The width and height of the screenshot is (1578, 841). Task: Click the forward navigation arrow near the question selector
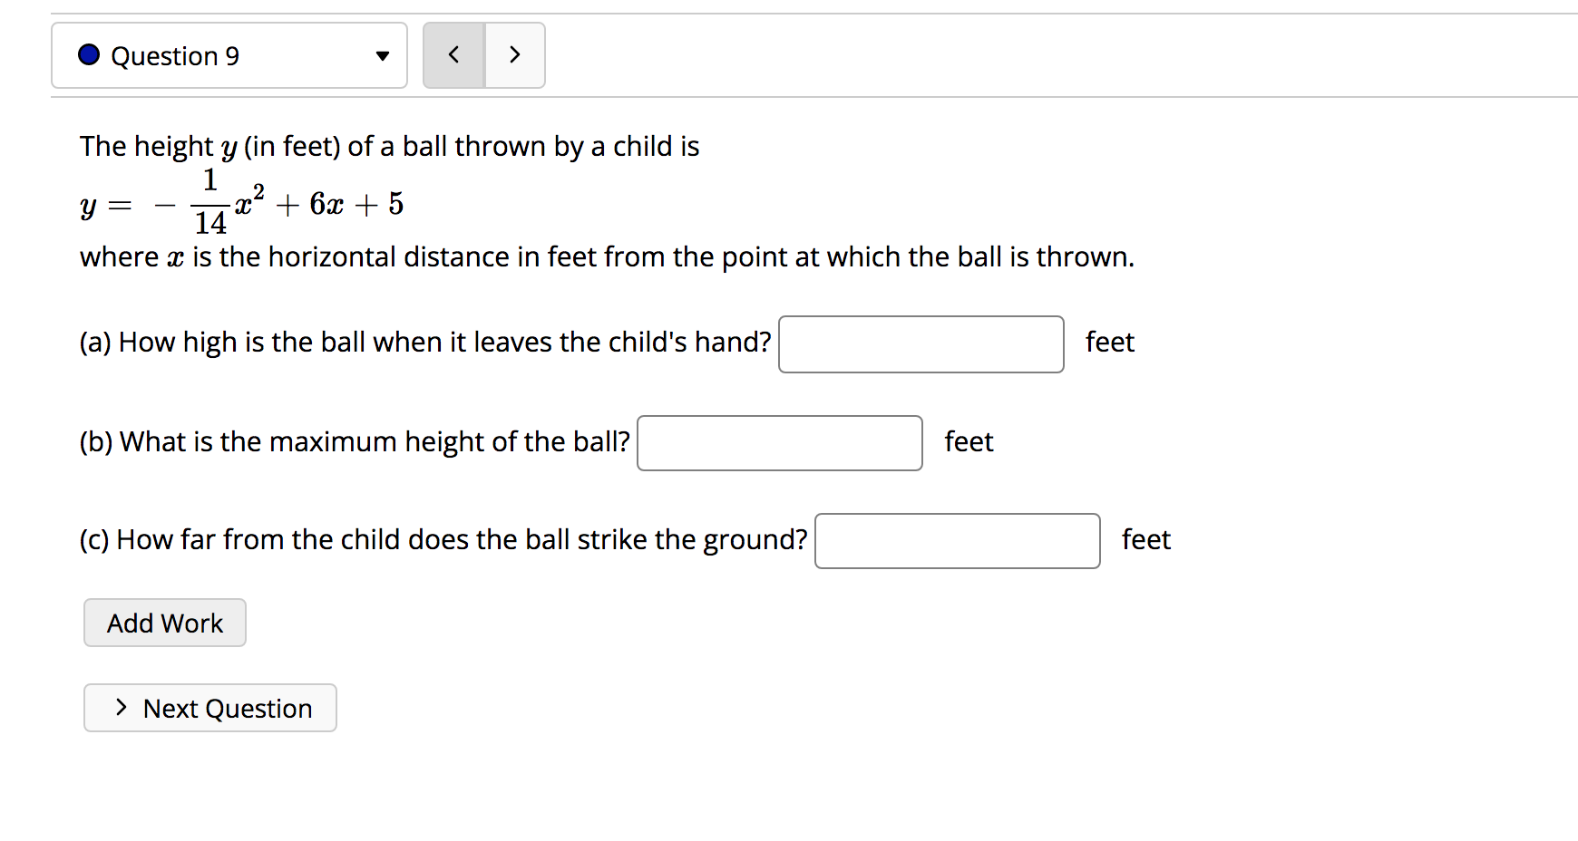pos(514,54)
